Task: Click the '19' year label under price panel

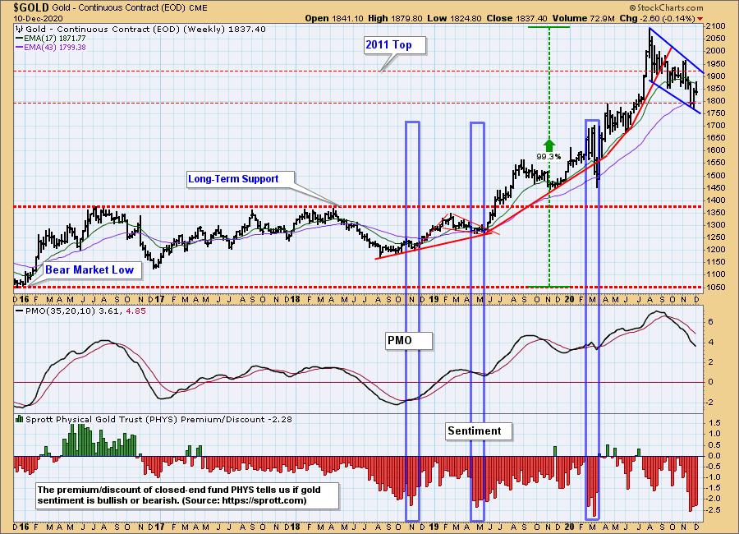Action: coord(434,299)
